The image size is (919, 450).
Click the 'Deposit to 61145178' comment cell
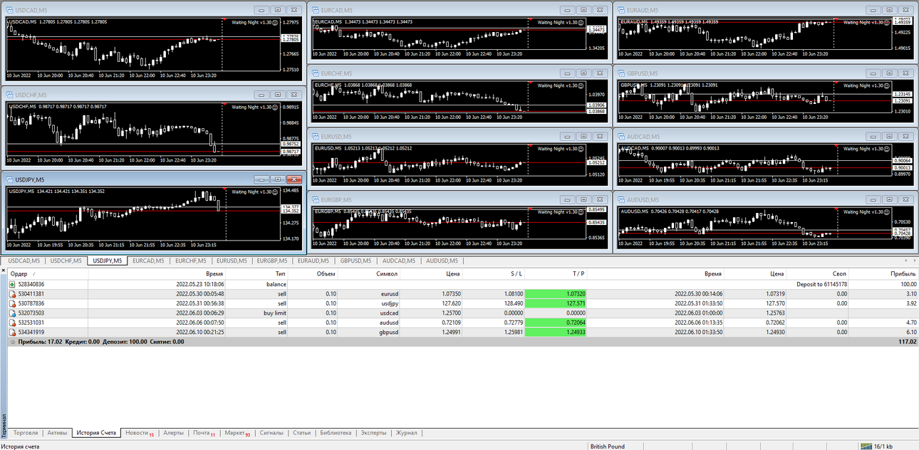tap(821, 284)
